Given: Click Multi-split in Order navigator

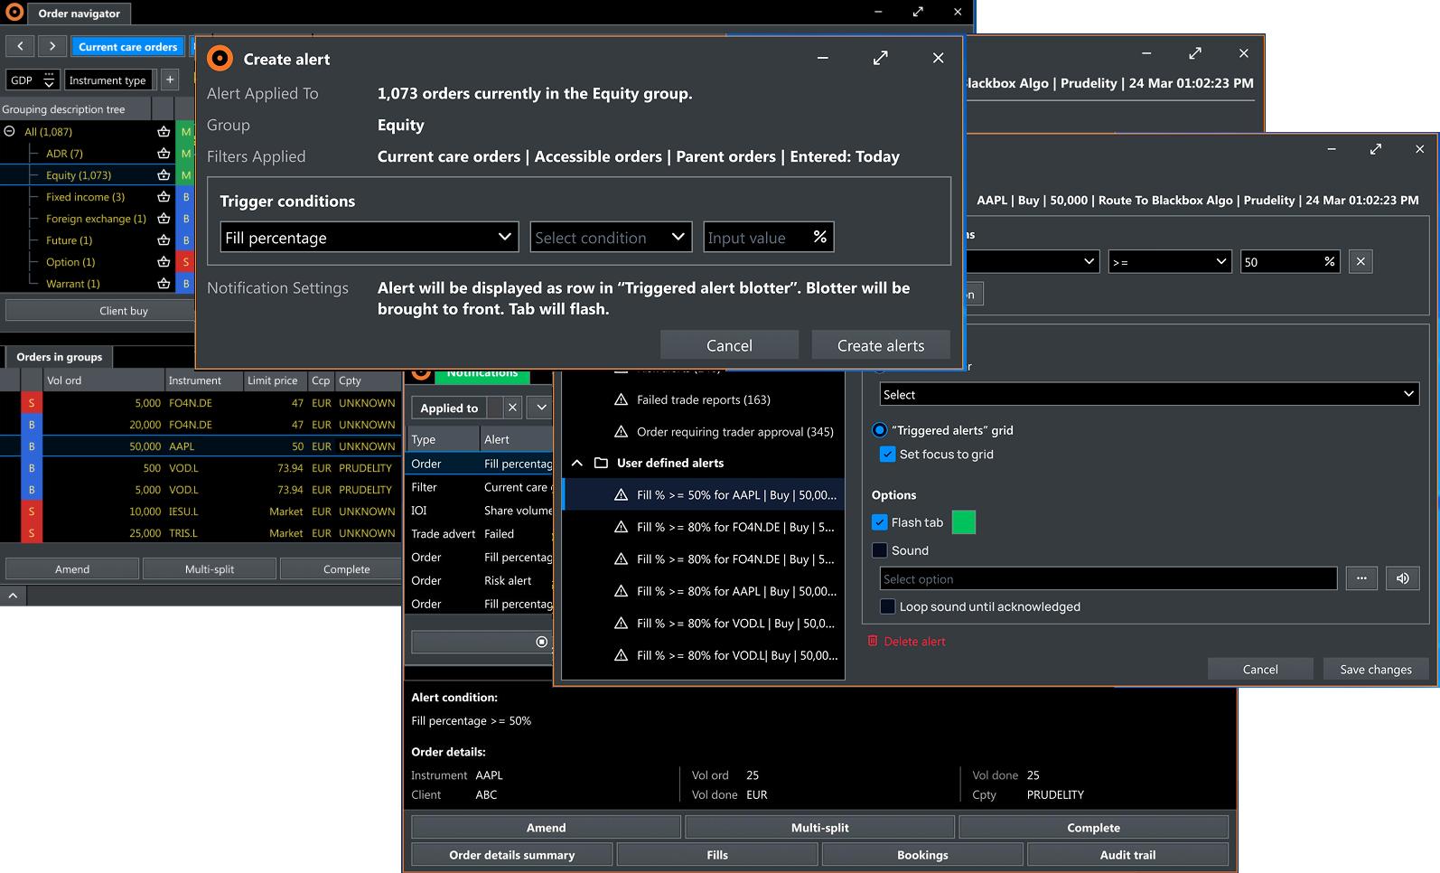Looking at the screenshot, I should pyautogui.click(x=210, y=569).
